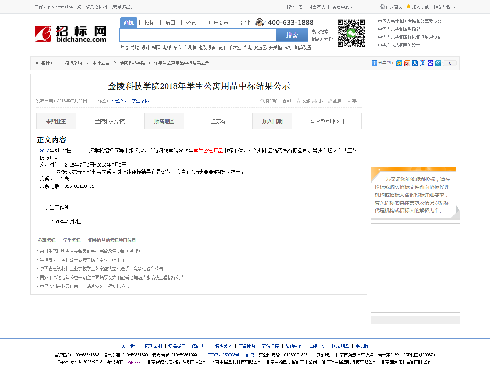Click the 搜索 button
The height and width of the screenshot is (376, 490).
point(292,35)
